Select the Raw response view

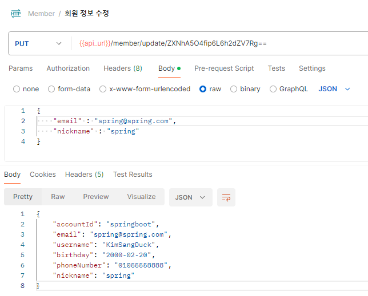[x=58, y=197]
